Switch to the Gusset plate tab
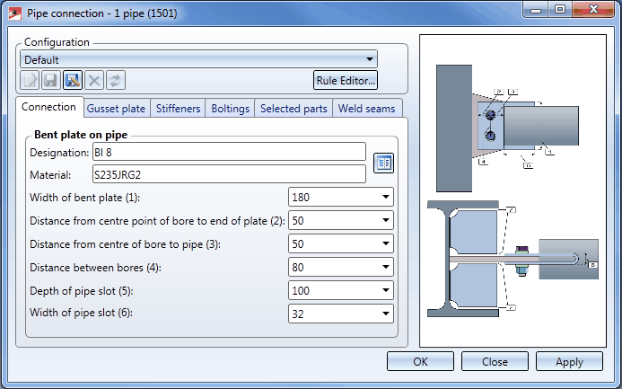This screenshot has height=389, width=622. [117, 109]
